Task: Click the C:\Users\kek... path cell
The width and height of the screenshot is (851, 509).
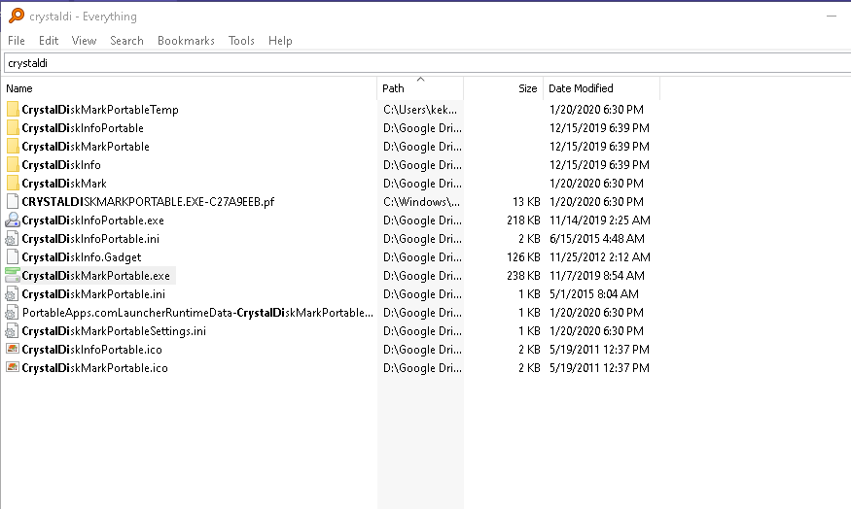Action: [x=420, y=110]
